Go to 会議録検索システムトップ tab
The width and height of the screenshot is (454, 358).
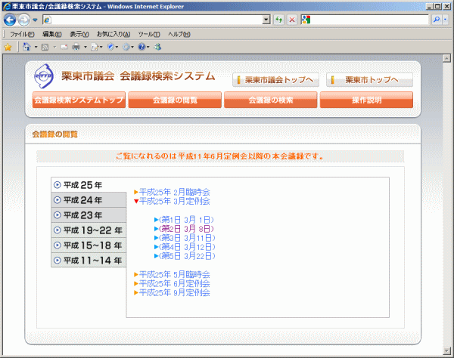coord(79,100)
